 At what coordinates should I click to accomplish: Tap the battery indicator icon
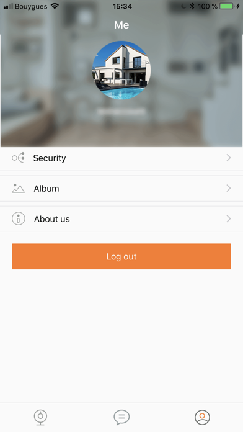(227, 6)
